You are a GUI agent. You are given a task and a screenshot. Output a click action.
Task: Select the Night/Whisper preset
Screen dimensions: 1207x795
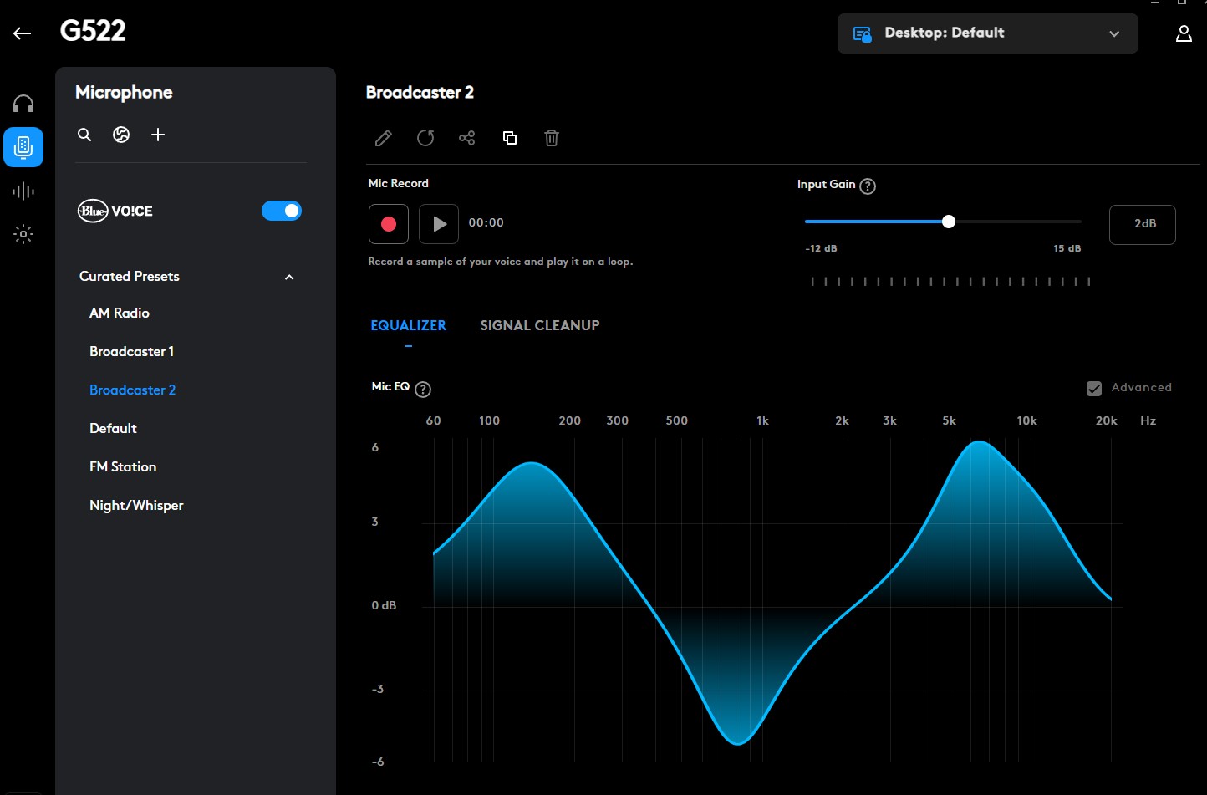[136, 505]
